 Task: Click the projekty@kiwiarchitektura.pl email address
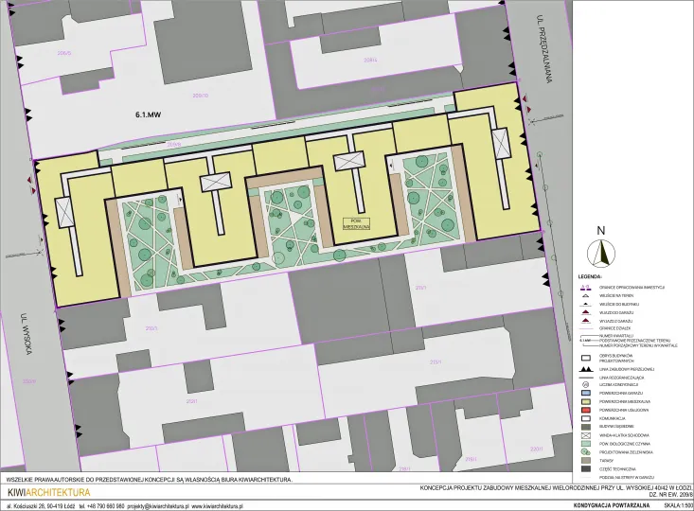click(x=168, y=506)
